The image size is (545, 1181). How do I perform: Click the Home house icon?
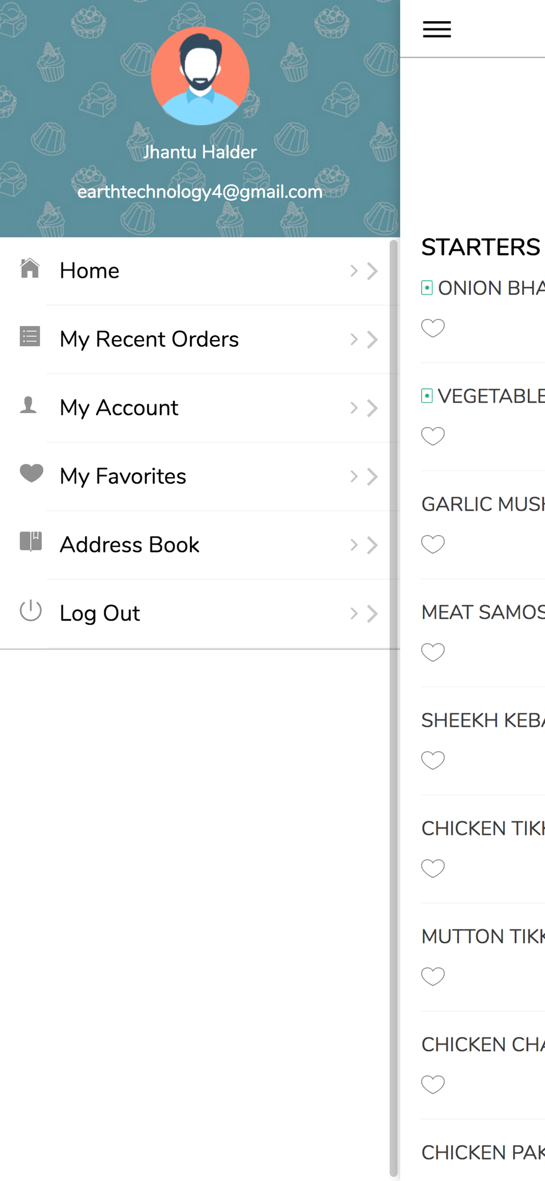(29, 269)
